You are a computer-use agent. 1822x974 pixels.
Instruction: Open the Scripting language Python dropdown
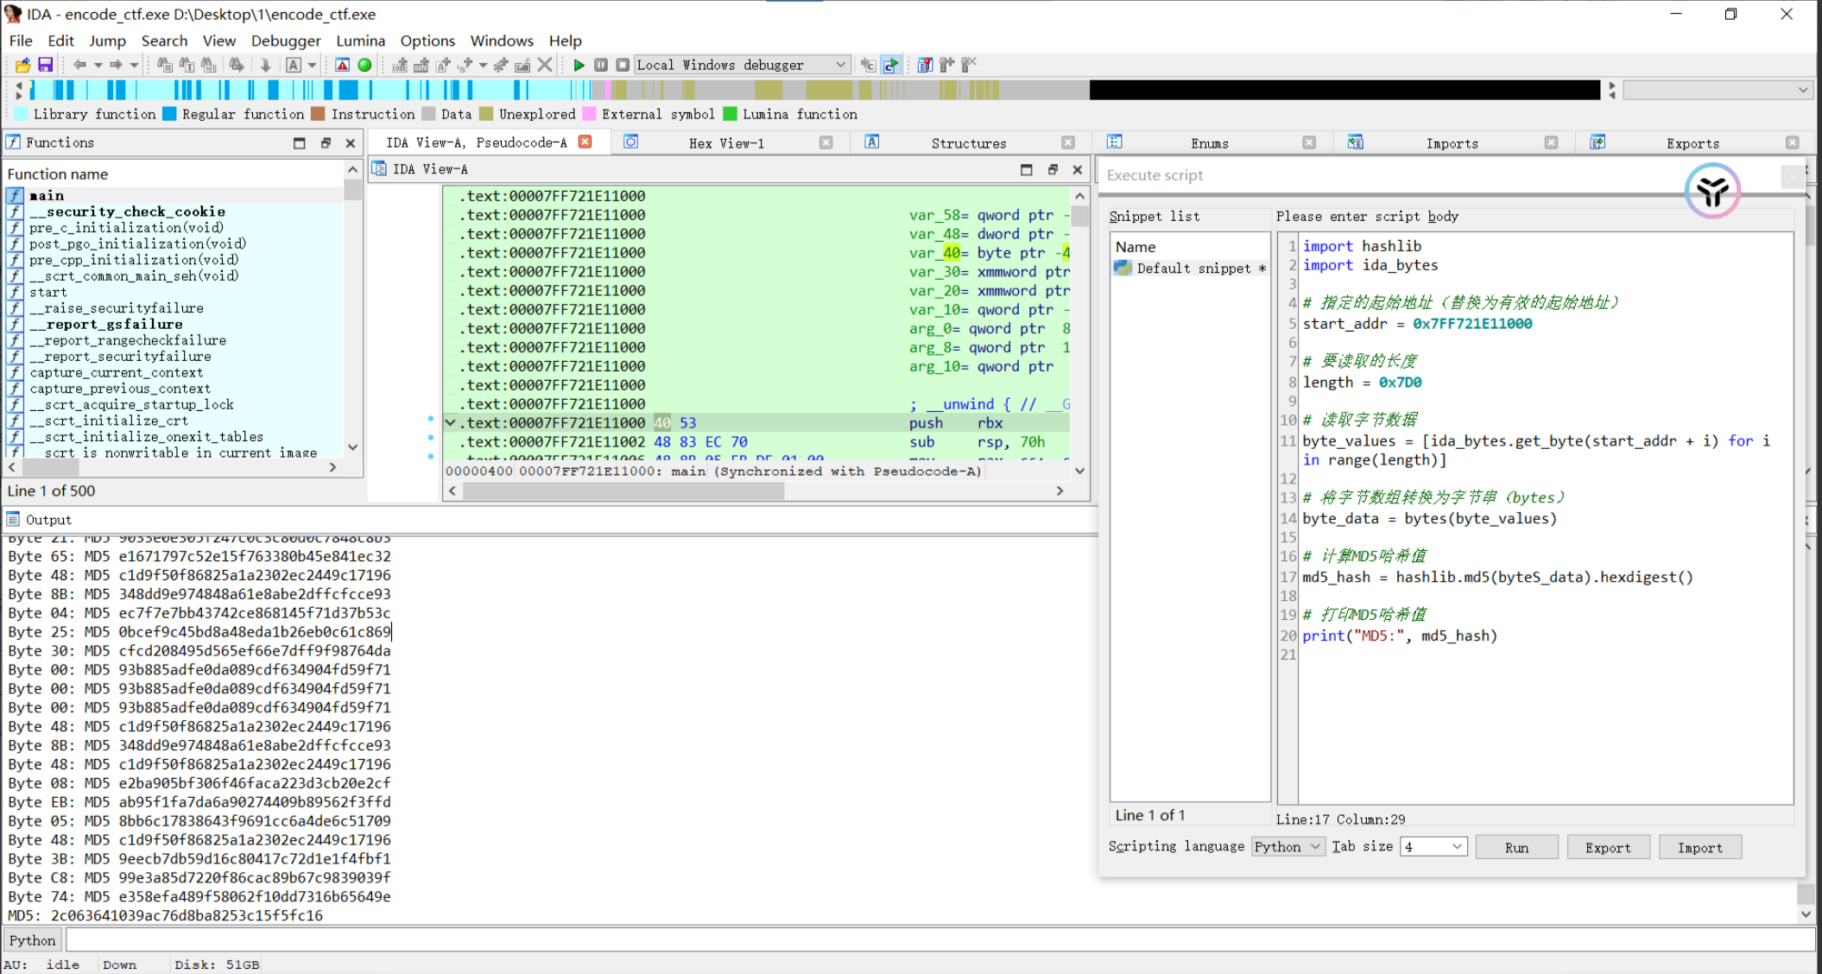point(1287,846)
